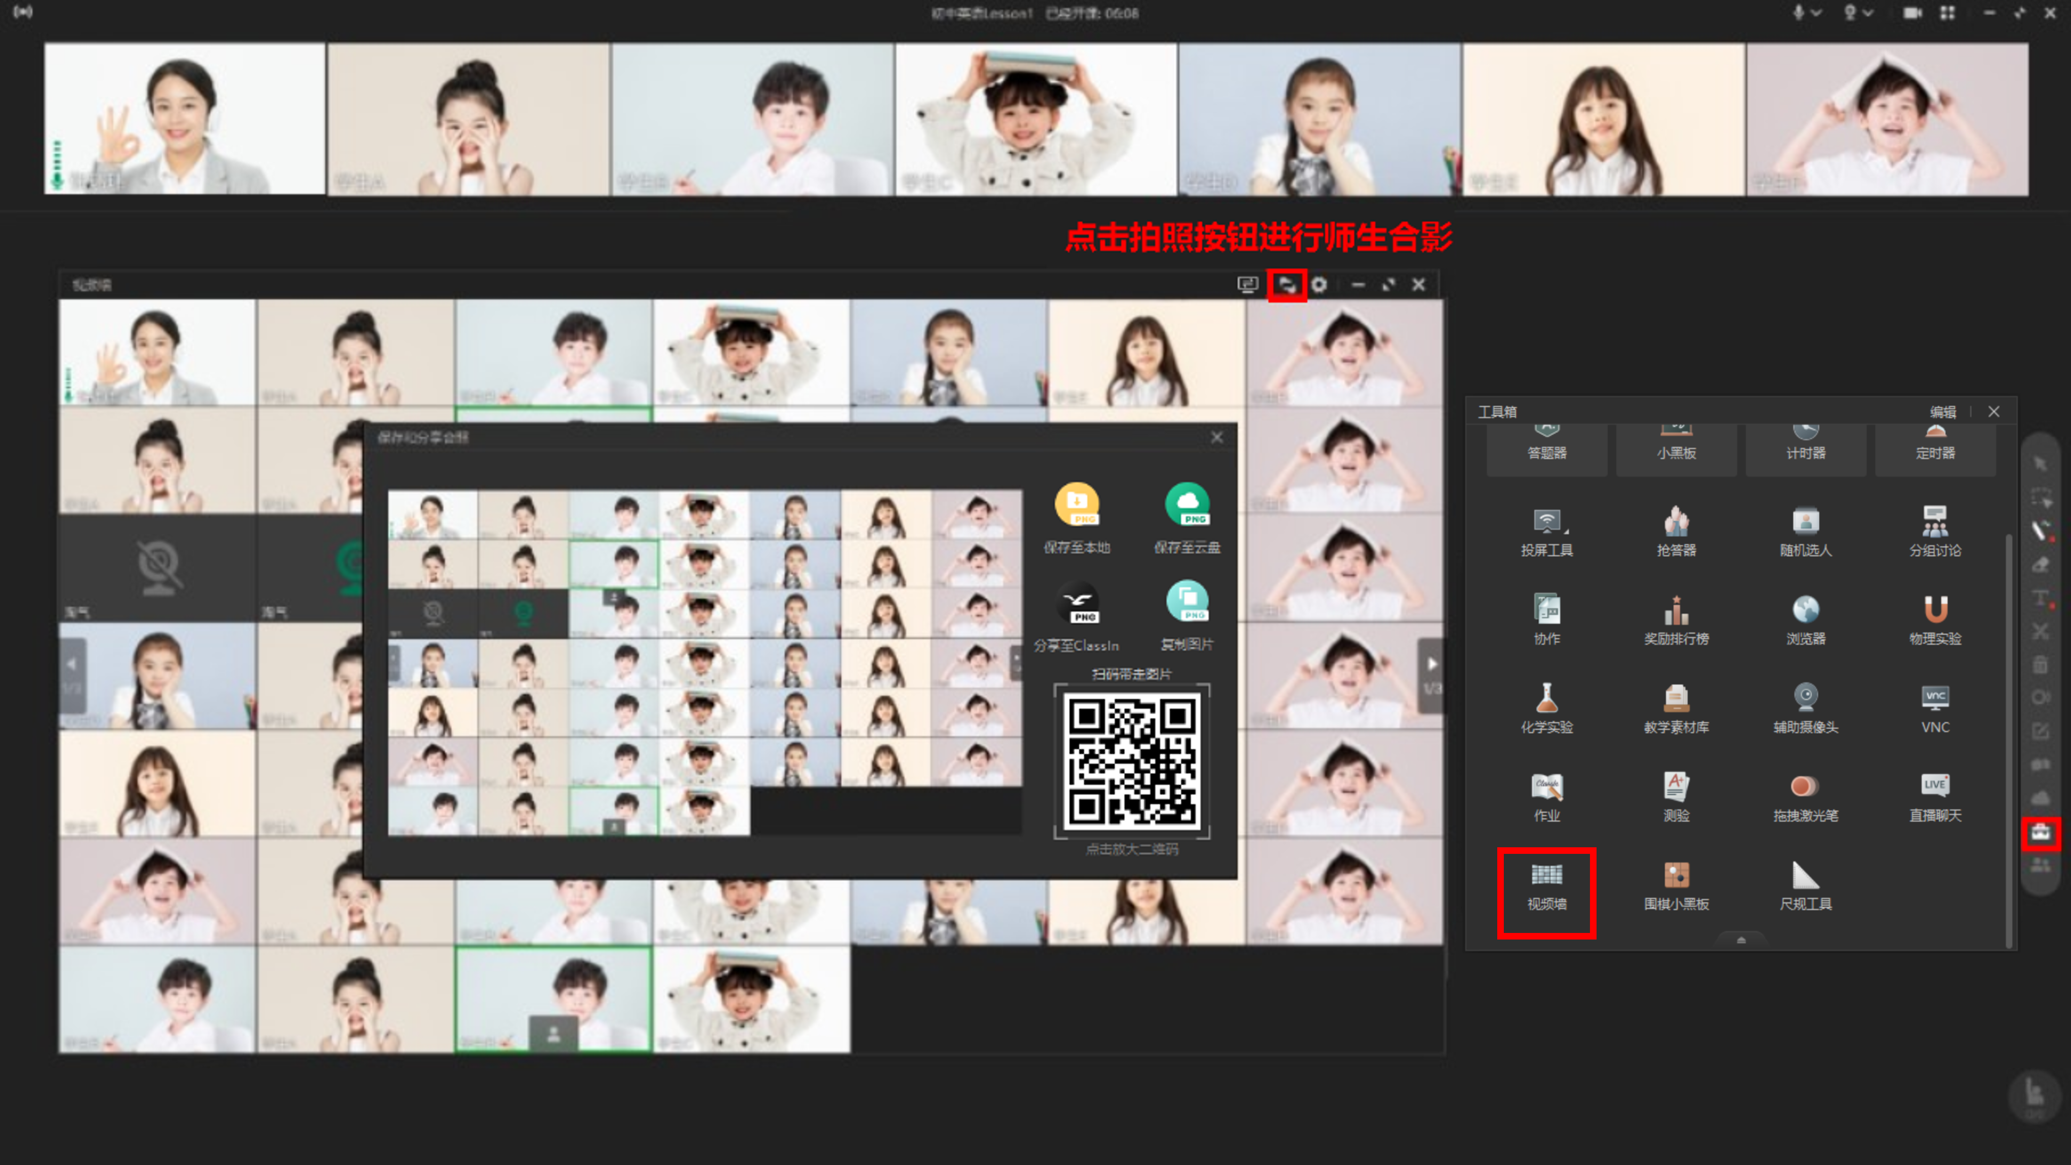Screen dimensions: 2071x1165
Task: Open the 浏览器 browser tool
Action: (x=1805, y=621)
